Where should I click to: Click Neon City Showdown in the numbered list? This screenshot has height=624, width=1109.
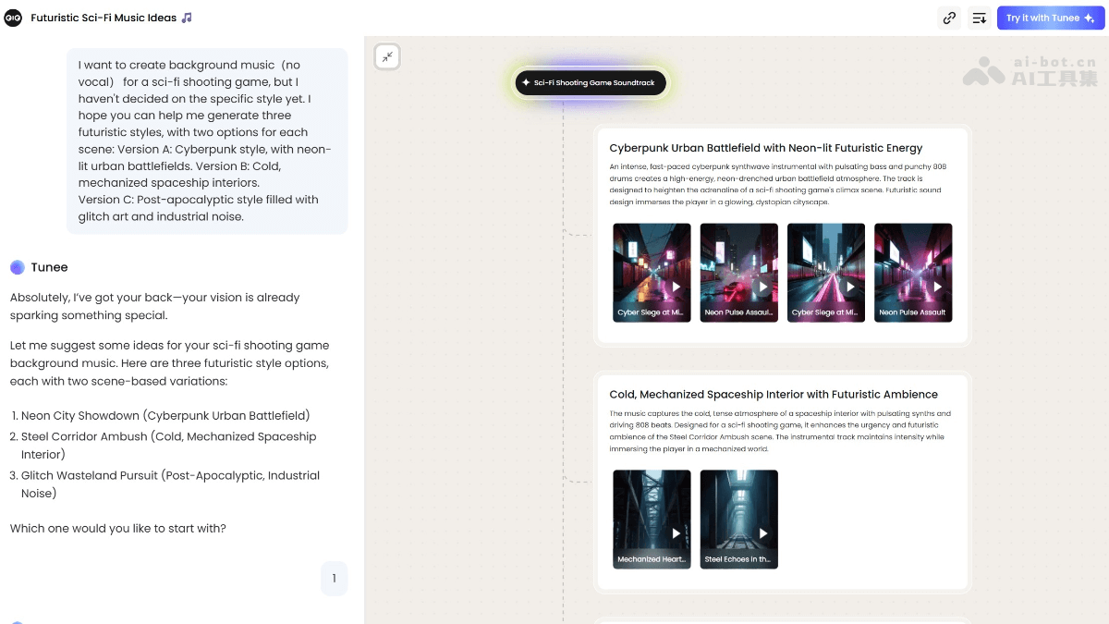click(x=165, y=416)
